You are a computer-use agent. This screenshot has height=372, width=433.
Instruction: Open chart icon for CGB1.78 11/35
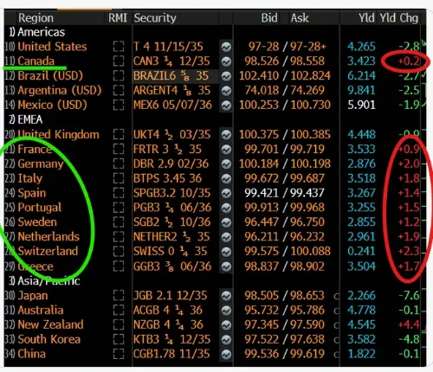click(x=226, y=354)
